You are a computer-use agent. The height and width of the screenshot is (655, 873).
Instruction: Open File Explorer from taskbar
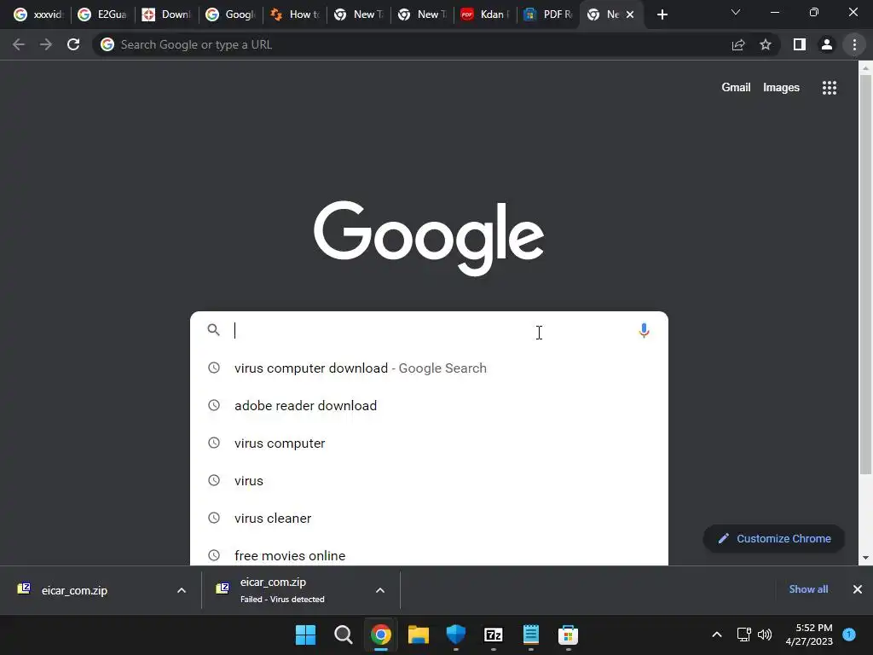[x=418, y=635]
